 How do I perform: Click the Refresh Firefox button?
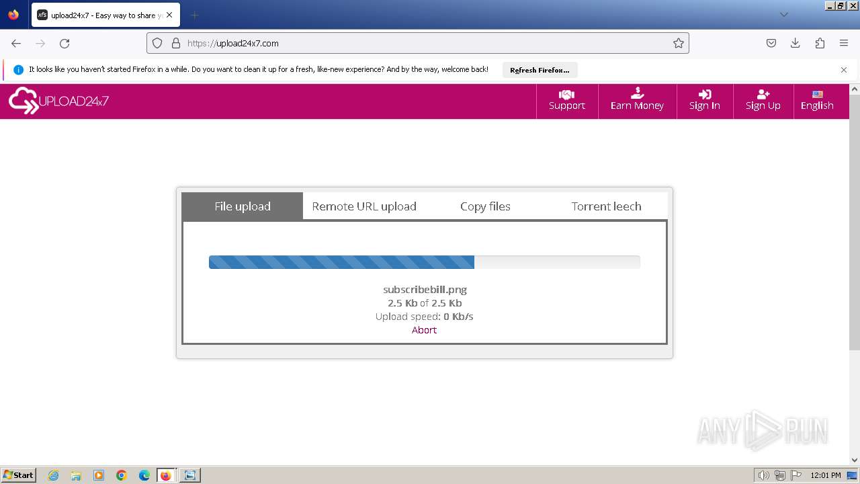pyautogui.click(x=540, y=70)
